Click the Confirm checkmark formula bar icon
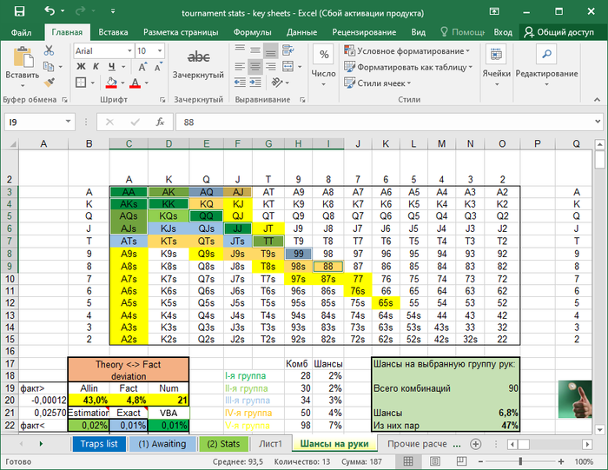 click(x=135, y=122)
